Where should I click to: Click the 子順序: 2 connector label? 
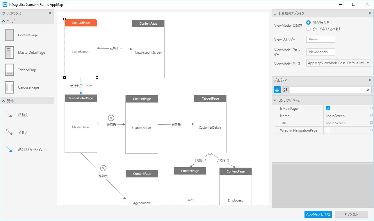coord(223,160)
